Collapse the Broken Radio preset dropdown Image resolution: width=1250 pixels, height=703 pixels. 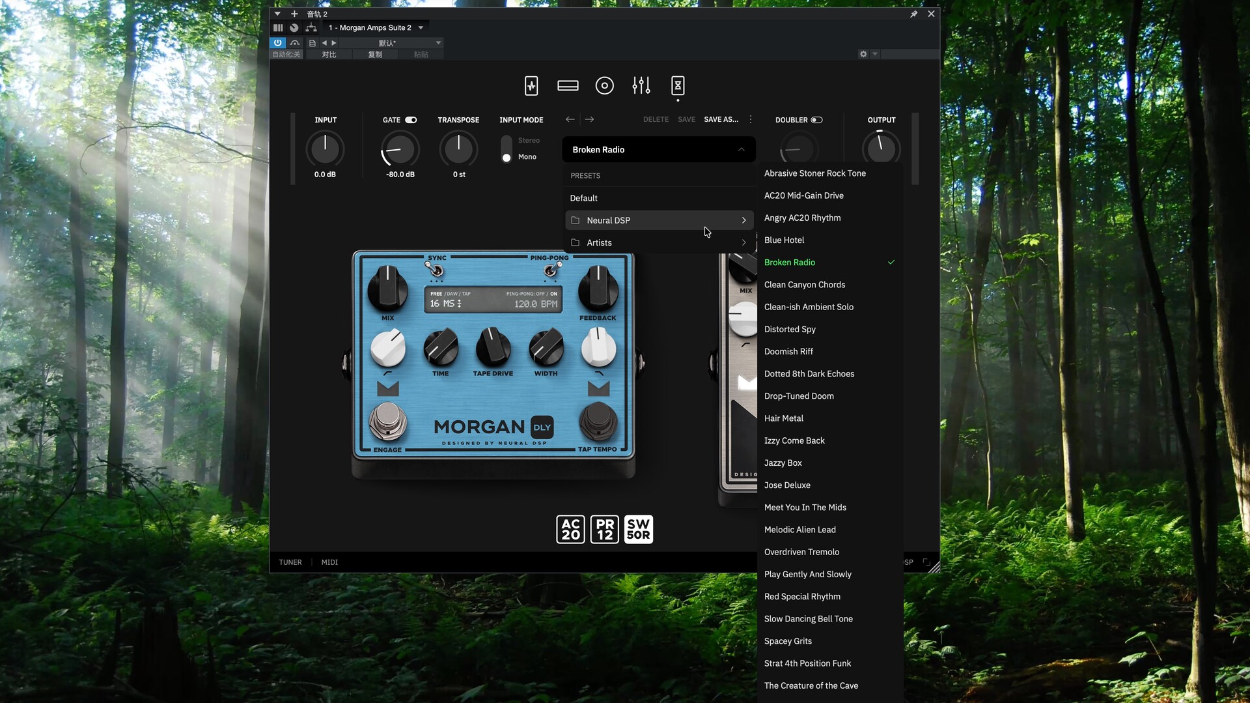(x=741, y=150)
